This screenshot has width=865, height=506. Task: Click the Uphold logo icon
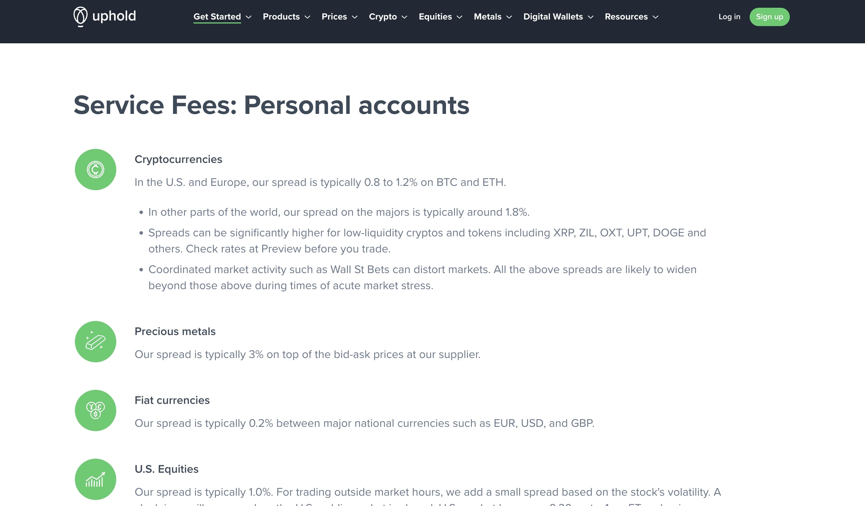(80, 16)
